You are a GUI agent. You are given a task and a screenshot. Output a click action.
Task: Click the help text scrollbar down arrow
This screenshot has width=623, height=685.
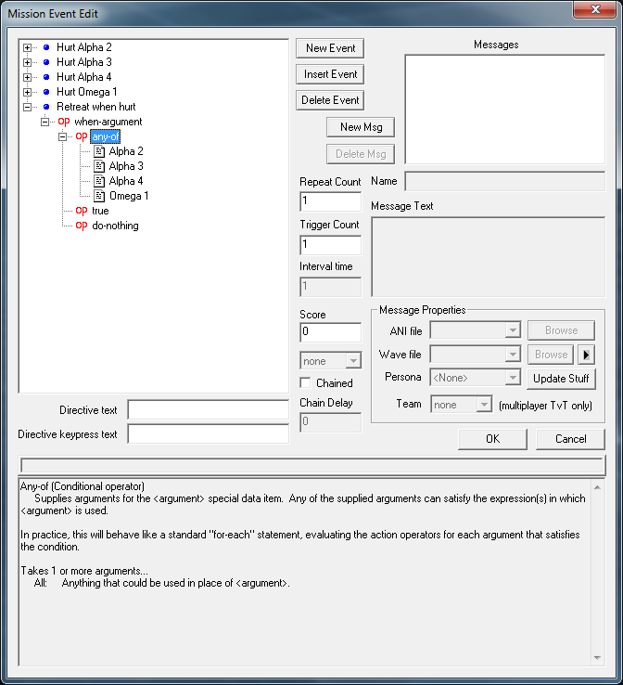click(597, 657)
